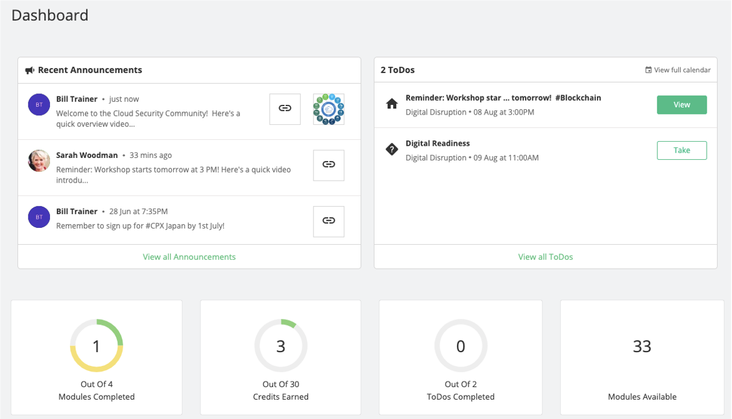Click the 'Digital Disruption • 09 Aug at 11:00AM' text
Screen dimensions: 732x419
point(472,158)
